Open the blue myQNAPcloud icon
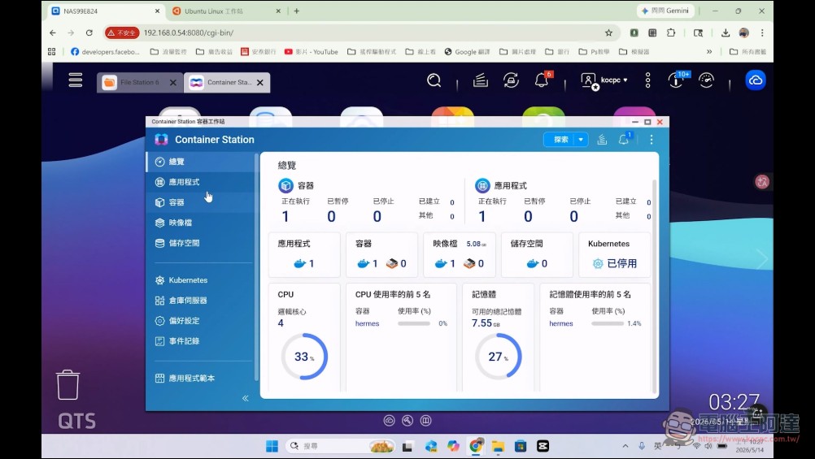The image size is (815, 459). coord(756,80)
